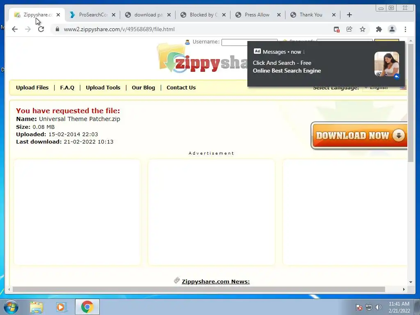This screenshot has height=315, width=420.
Task: Click the Action Center flag icon
Action: [x=358, y=307]
